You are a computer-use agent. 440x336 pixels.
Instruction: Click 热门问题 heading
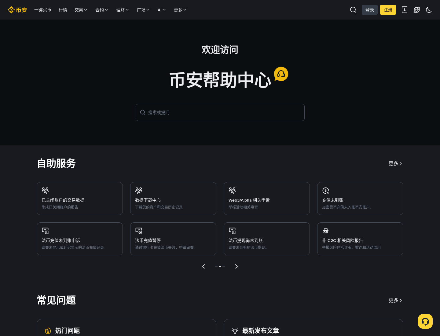(x=68, y=331)
